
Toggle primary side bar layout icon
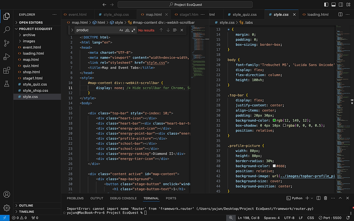point(326,5)
